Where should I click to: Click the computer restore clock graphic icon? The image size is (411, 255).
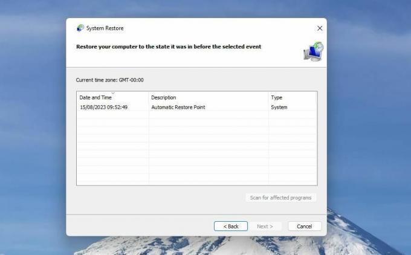coord(314,51)
